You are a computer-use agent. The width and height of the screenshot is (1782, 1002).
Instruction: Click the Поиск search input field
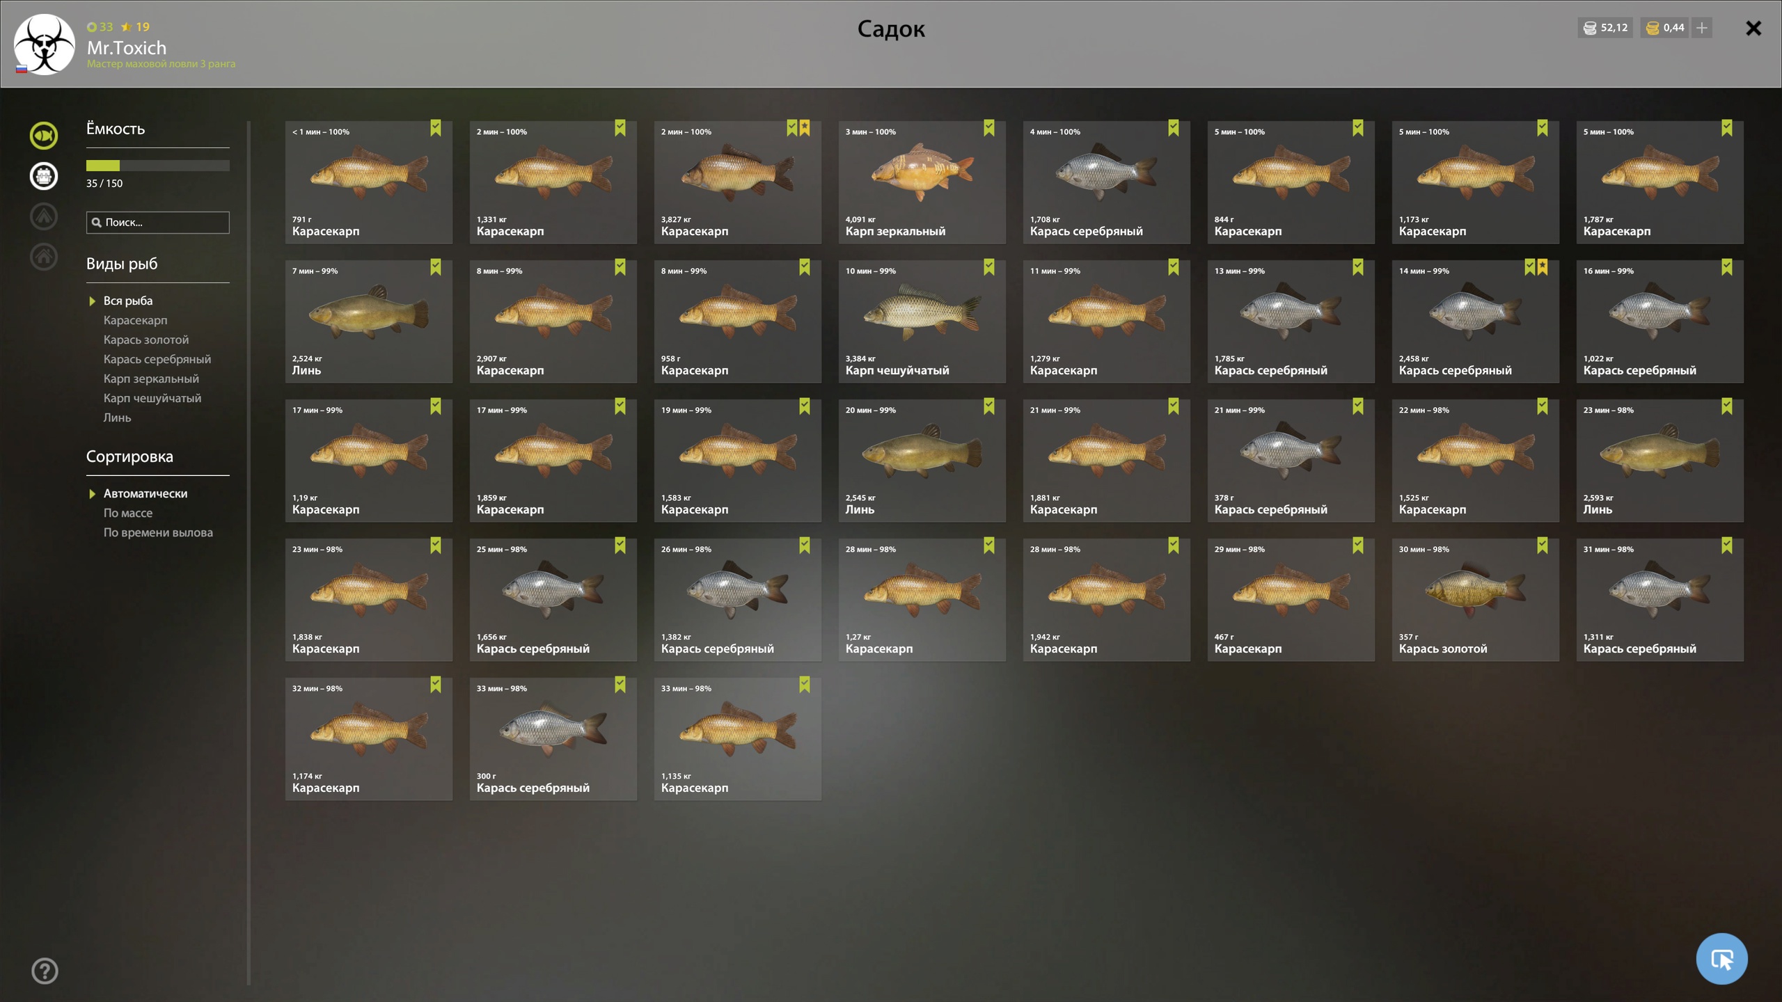[158, 223]
